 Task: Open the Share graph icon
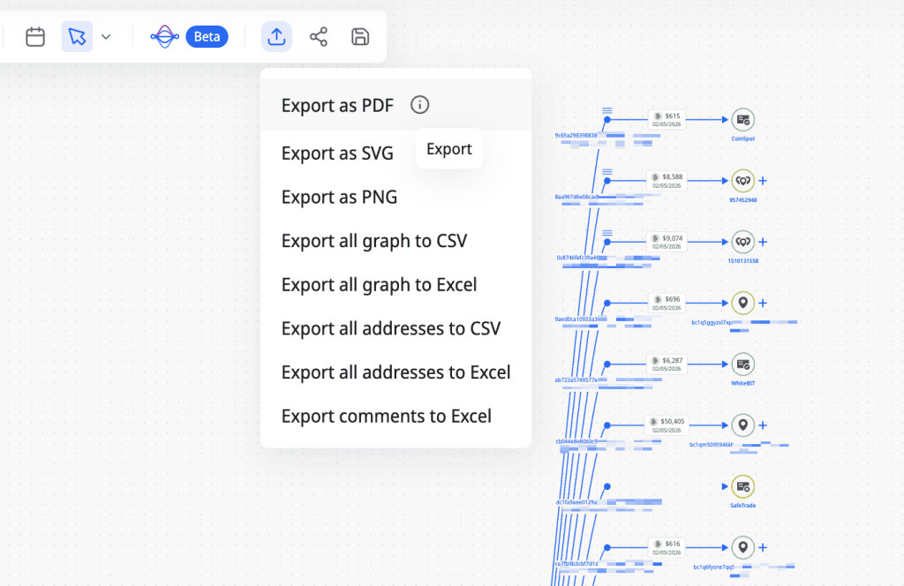318,37
